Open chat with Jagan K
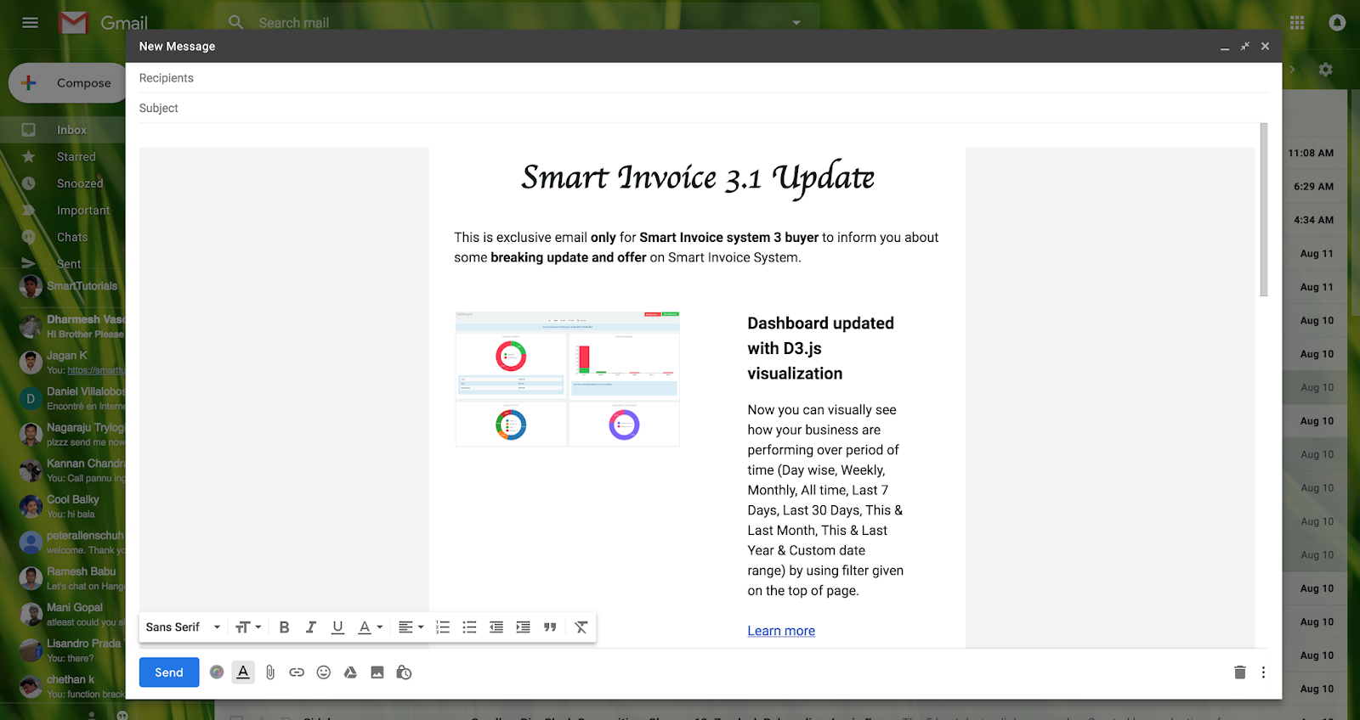Image resolution: width=1360 pixels, height=720 pixels. 72,363
